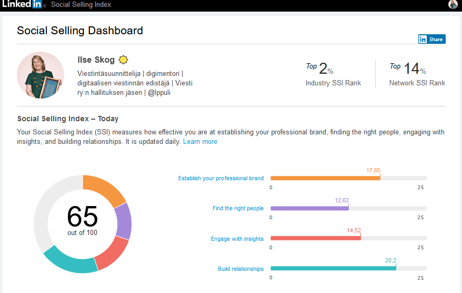Click the teal Build relationships bar
Screen dimensions: 462x293
(333, 269)
